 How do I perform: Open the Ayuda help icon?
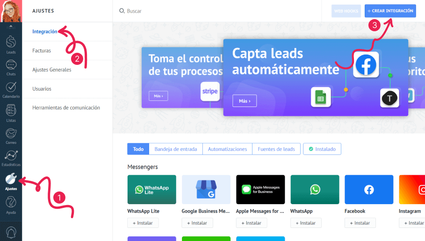(x=11, y=203)
